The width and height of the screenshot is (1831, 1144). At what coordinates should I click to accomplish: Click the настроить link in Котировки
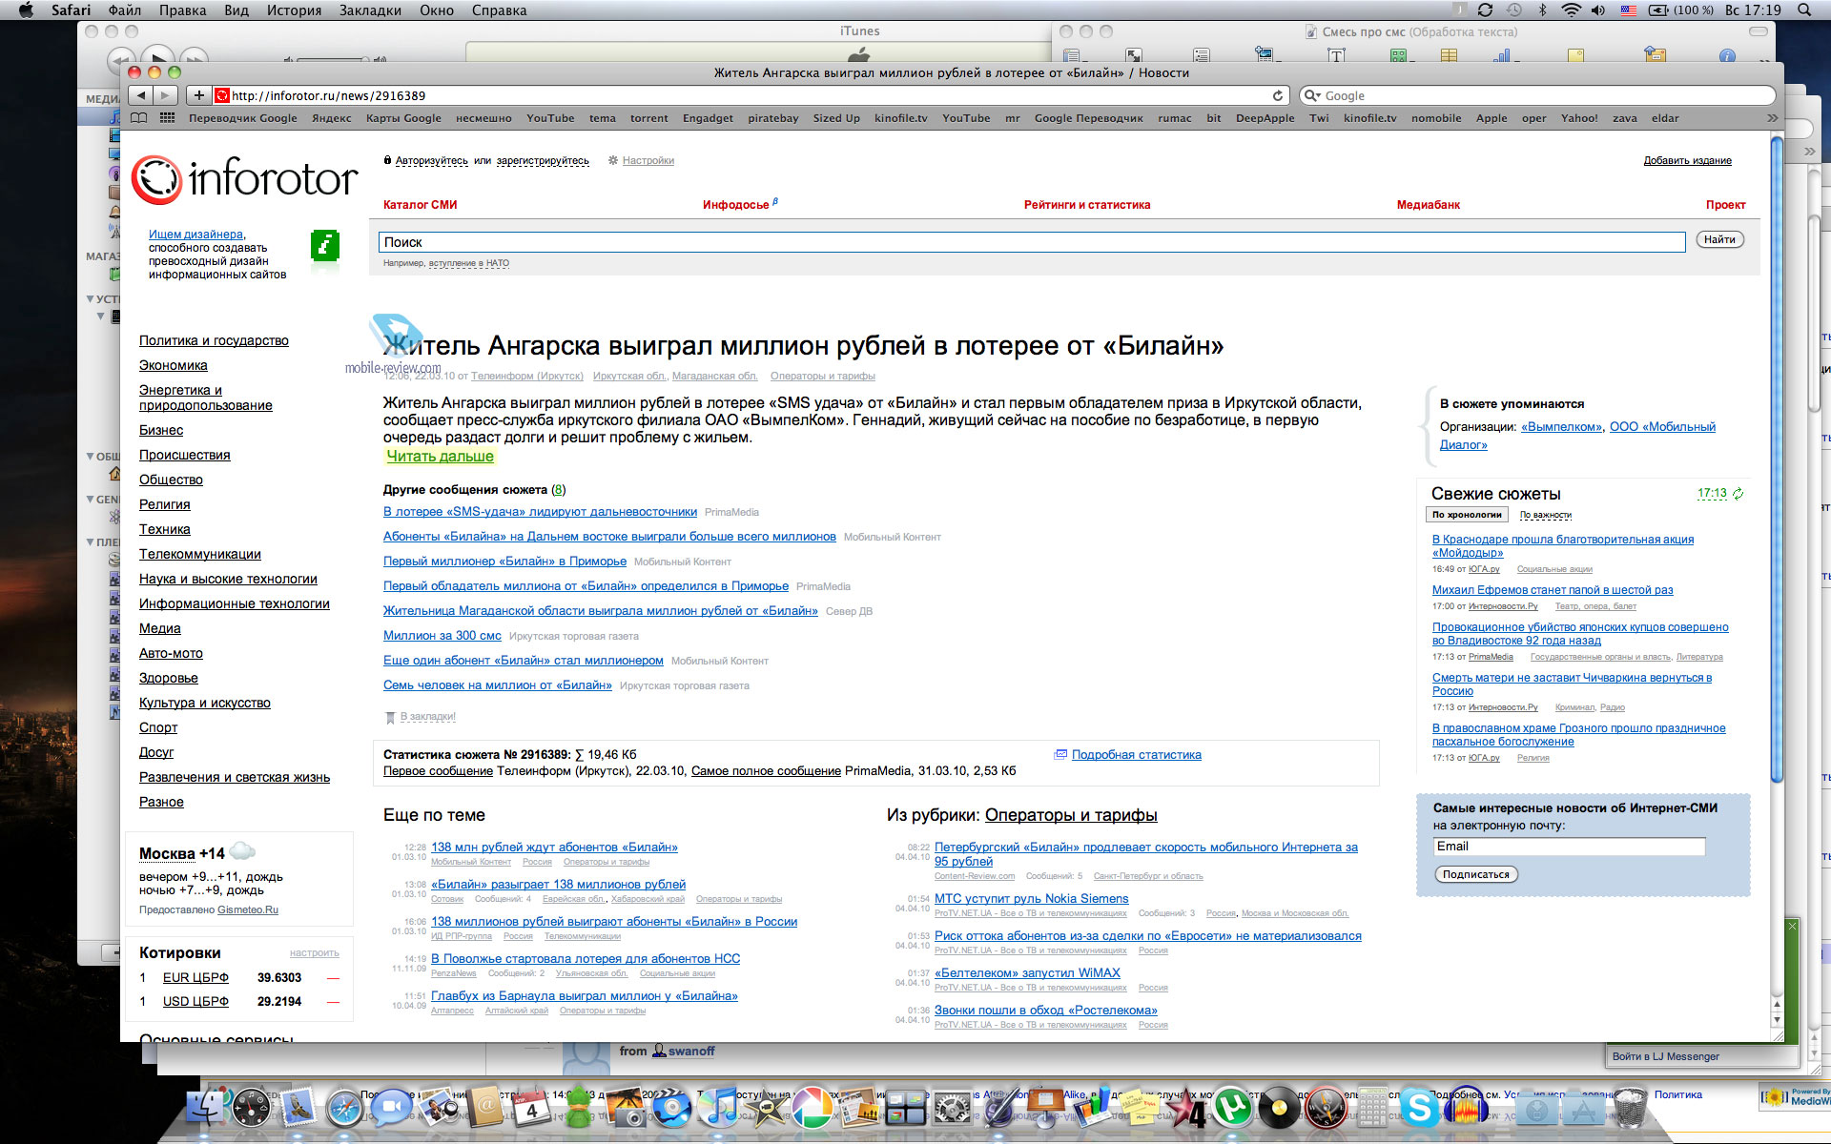[315, 953]
